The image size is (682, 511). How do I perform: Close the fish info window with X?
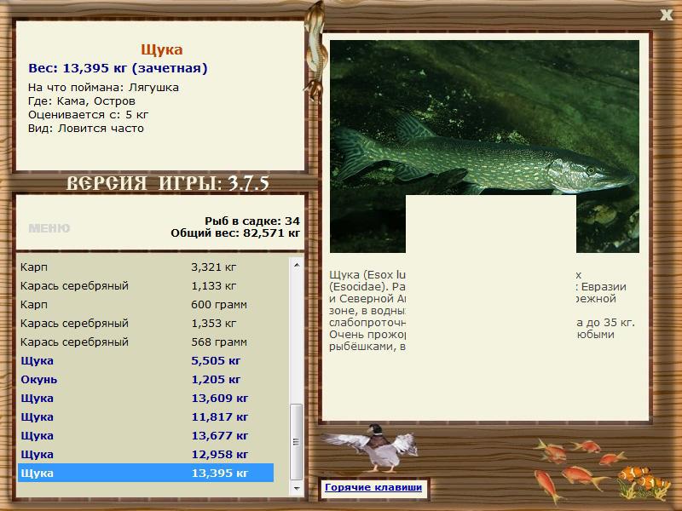[x=666, y=15]
